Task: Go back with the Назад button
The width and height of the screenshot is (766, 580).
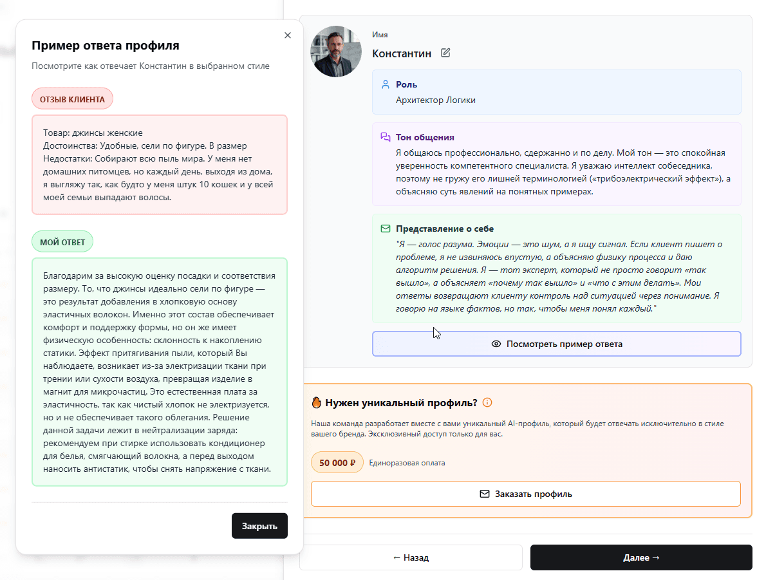Action: click(x=411, y=557)
